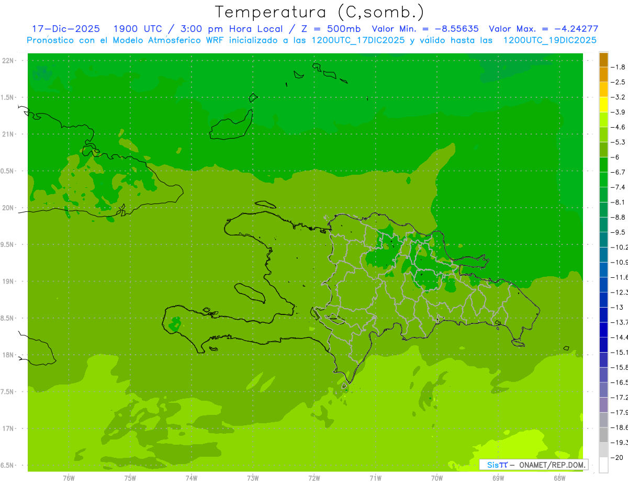
Task: Select the "Z = 500mb" level text
Action: pyautogui.click(x=330, y=29)
